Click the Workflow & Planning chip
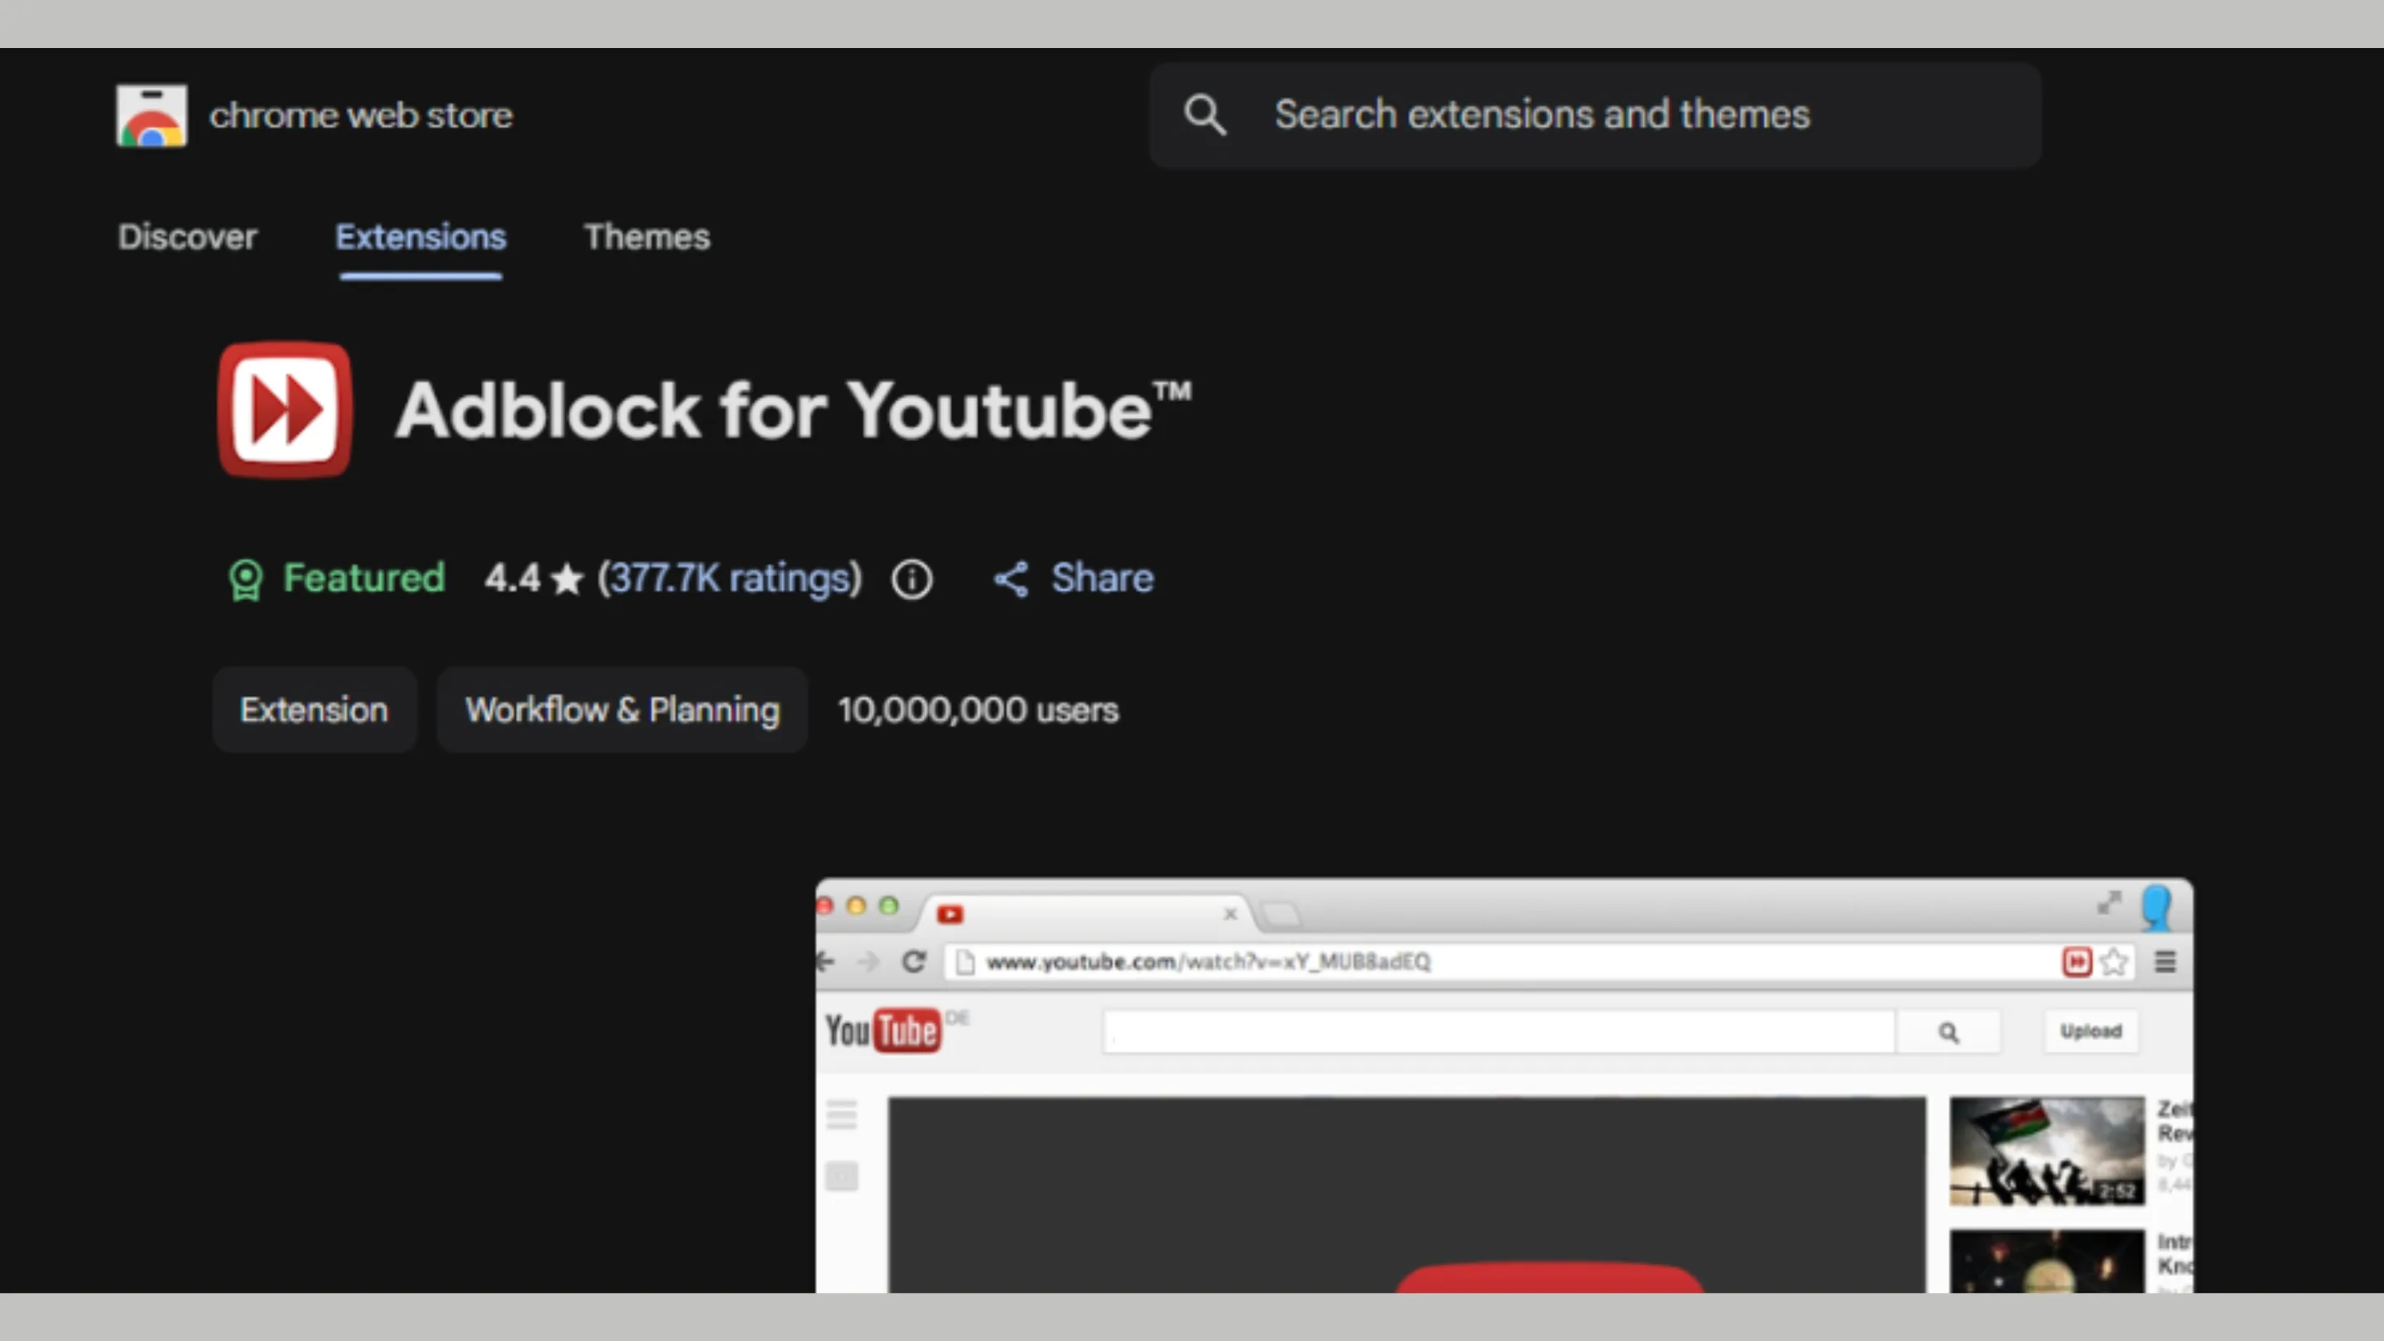The image size is (2384, 1341). (622, 710)
